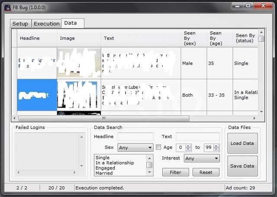Click the Load Data button
Viewport: 277px width, 197px height.
coord(242,144)
